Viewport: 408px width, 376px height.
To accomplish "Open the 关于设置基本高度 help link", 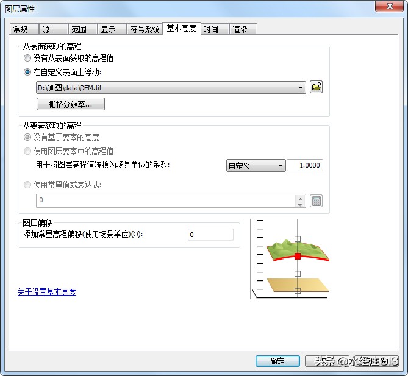I will (x=47, y=292).
